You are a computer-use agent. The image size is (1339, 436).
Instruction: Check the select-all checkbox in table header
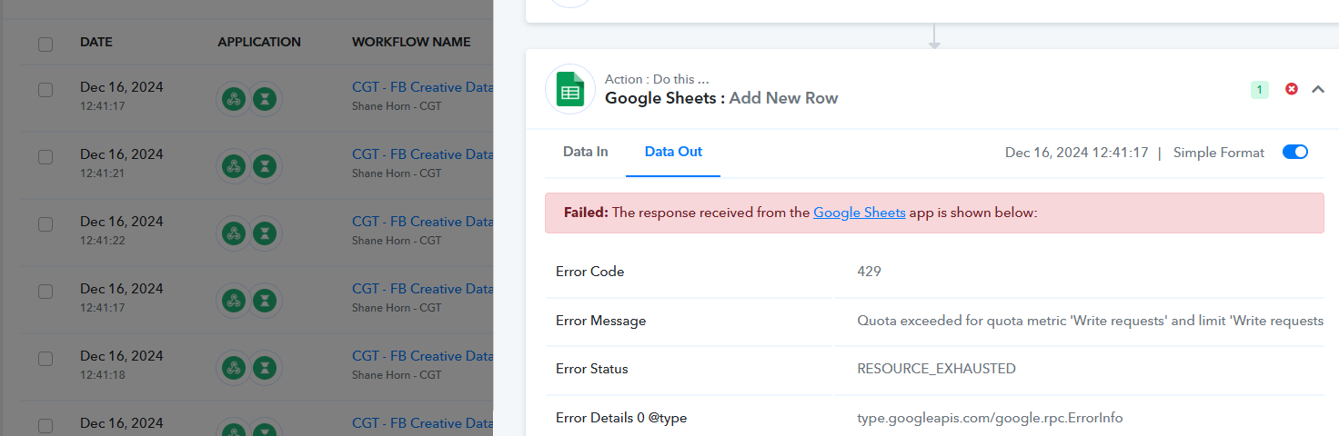(45, 44)
